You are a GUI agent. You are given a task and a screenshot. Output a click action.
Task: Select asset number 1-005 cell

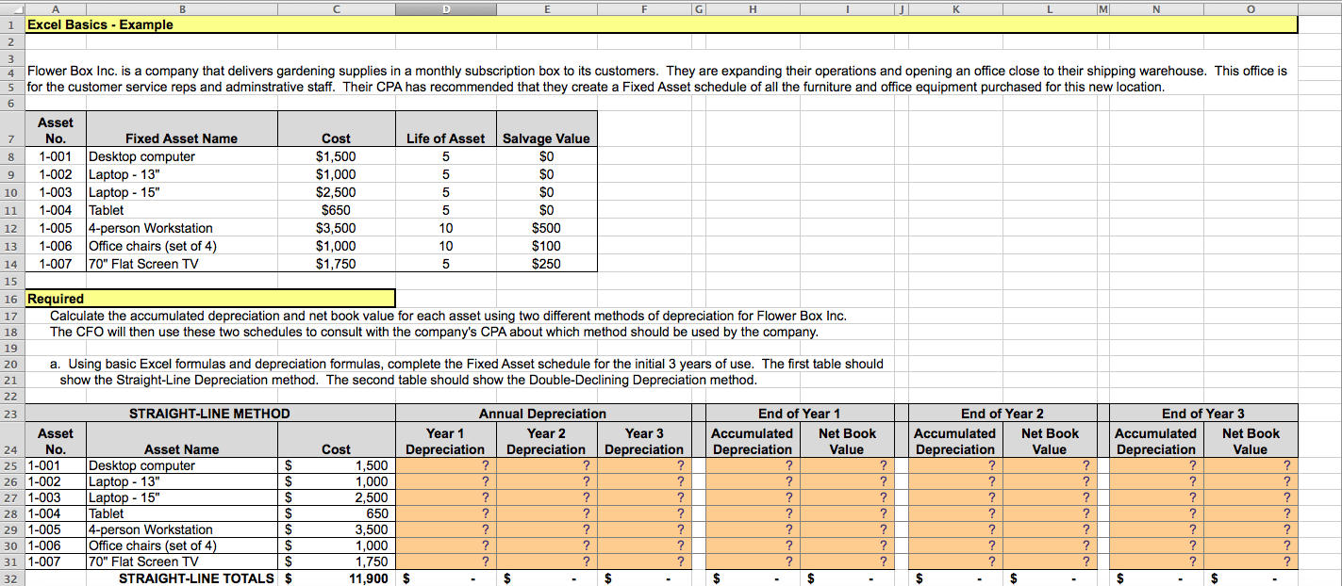tap(55, 228)
